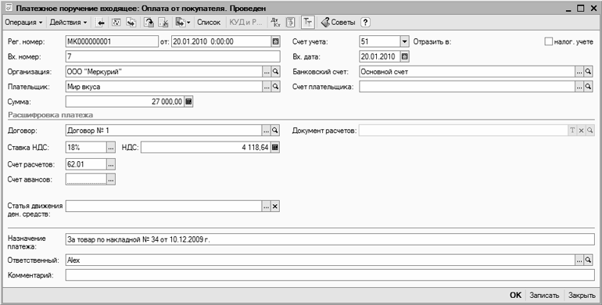Image resolution: width=602 pixels, height=305 pixels.
Task: Open the Действия menu
Action: [x=68, y=22]
